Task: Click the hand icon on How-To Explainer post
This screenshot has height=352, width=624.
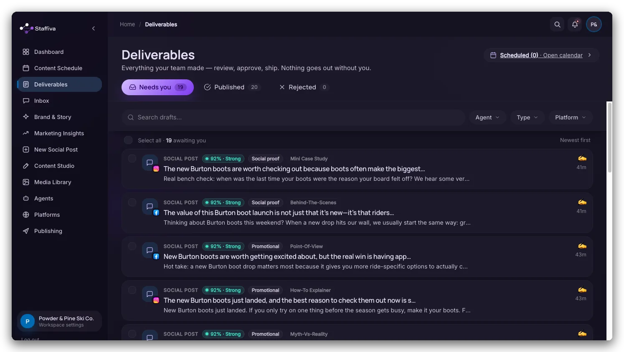Action: [x=582, y=290]
